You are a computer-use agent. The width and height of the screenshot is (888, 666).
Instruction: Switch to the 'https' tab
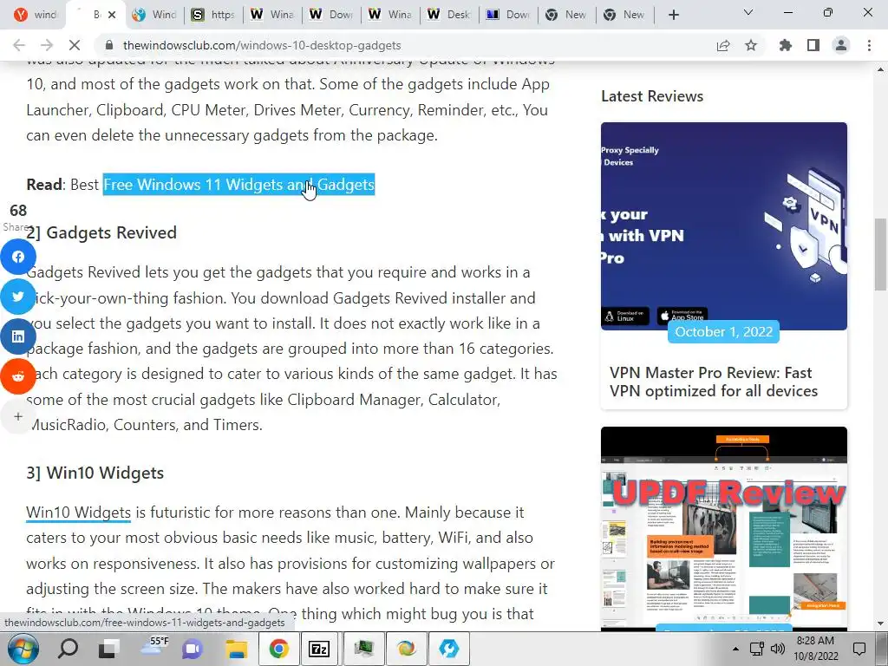[213, 15]
